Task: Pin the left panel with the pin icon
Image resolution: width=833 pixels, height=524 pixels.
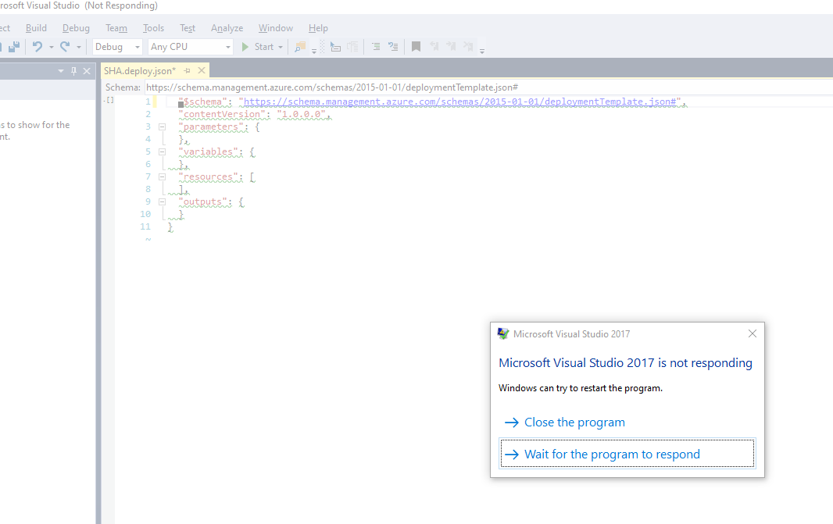Action: [x=75, y=70]
